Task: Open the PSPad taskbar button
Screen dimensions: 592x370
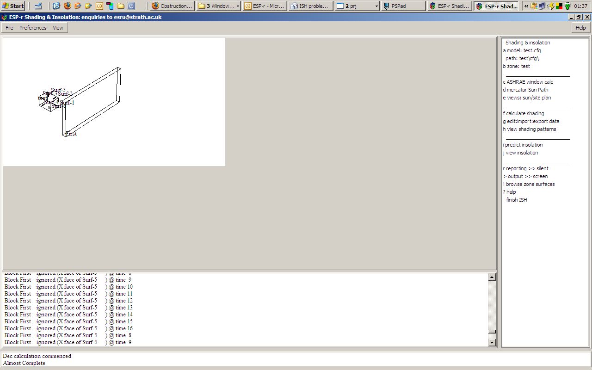Action: 403,6
